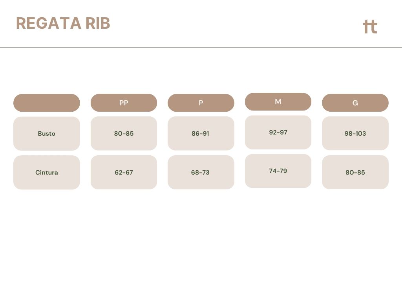Click the 68-73 cintura cell

click(x=201, y=172)
